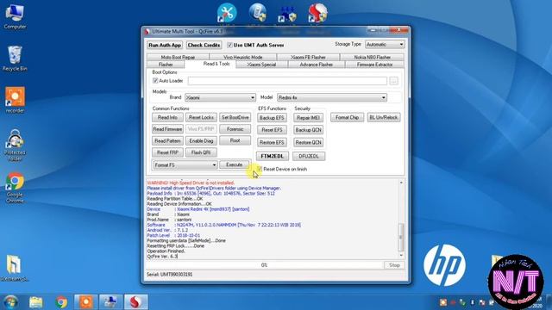The image size is (552, 310).
Task: Toggle the Auto Loader checkbox
Action: (x=155, y=80)
